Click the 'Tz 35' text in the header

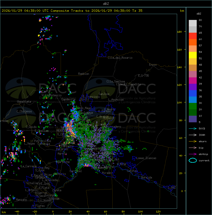(137, 11)
